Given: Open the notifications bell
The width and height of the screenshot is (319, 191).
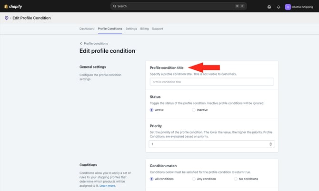Looking at the screenshot, I should (279, 7).
